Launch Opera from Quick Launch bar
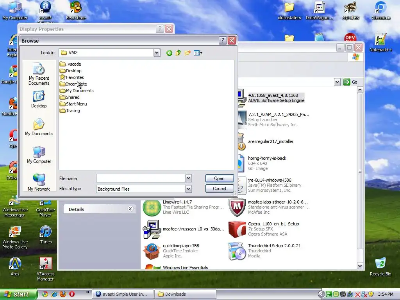Viewport: 400px width, 300px height. [72, 294]
